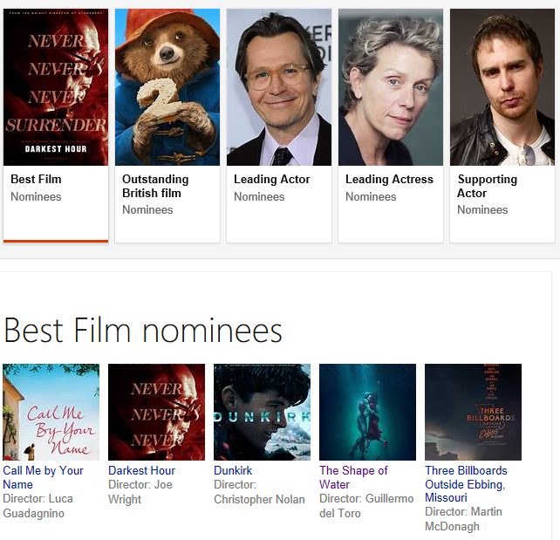Click Nominees text under Leading Actor
Viewport: 560px width, 540px height.
click(259, 197)
